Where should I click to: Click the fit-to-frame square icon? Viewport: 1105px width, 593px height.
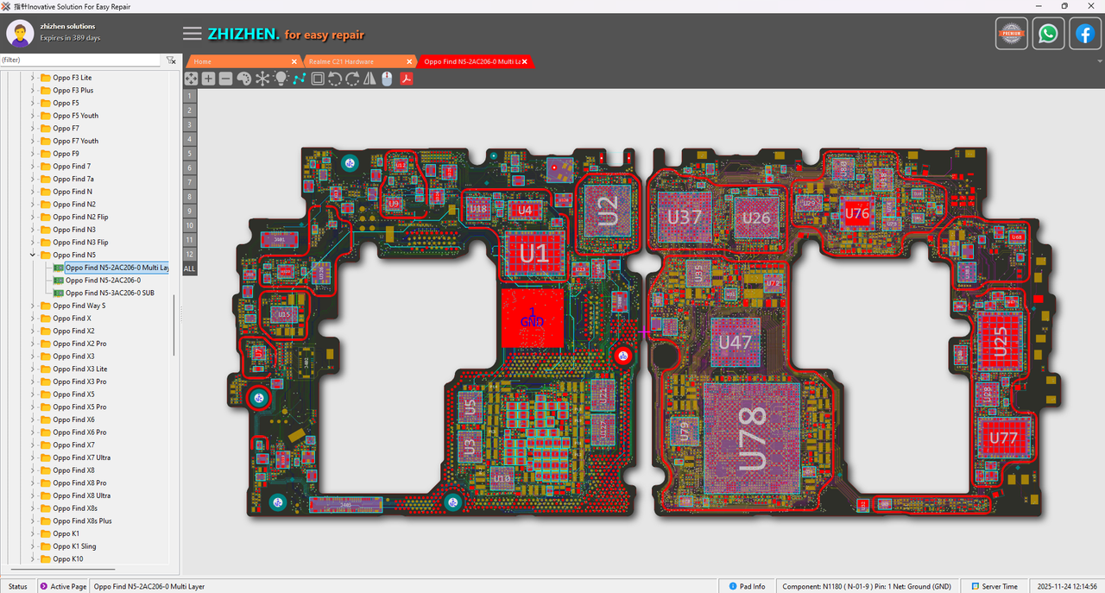pos(318,79)
